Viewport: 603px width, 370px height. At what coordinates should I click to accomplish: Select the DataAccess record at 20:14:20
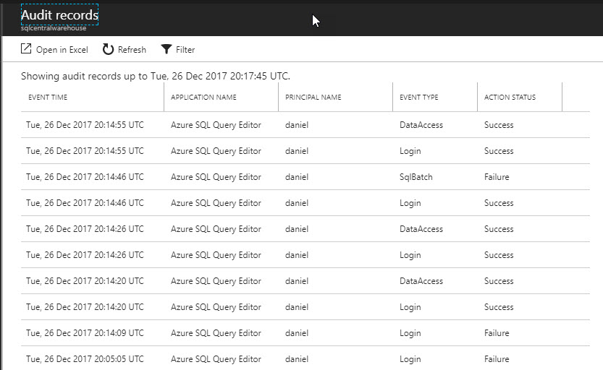[305, 281]
